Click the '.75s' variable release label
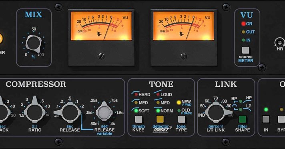The width and height of the screenshot is (285, 149). (x=114, y=100)
